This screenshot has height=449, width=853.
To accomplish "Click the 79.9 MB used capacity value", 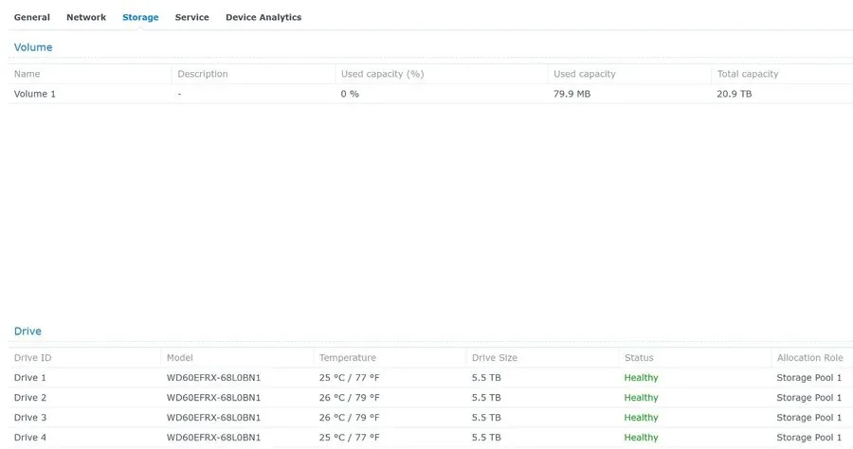I will [572, 94].
